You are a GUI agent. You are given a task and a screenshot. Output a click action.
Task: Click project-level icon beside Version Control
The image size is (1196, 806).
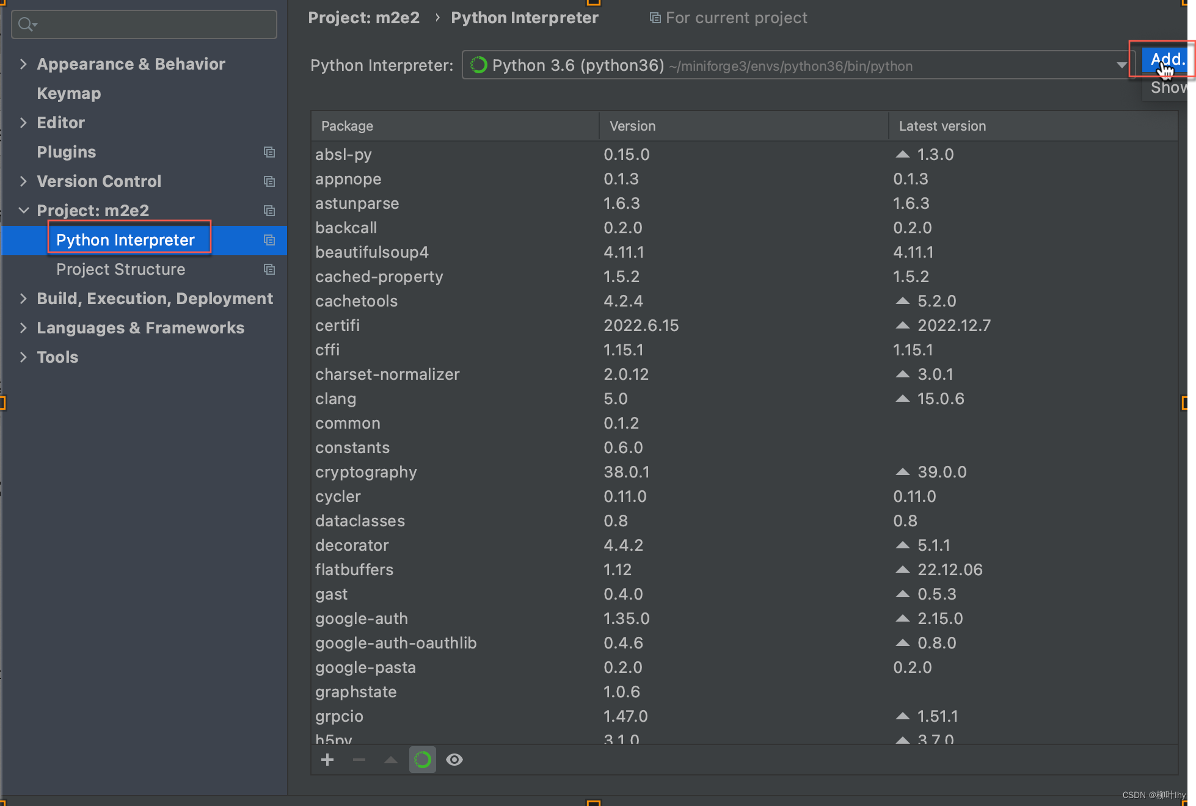point(269,181)
